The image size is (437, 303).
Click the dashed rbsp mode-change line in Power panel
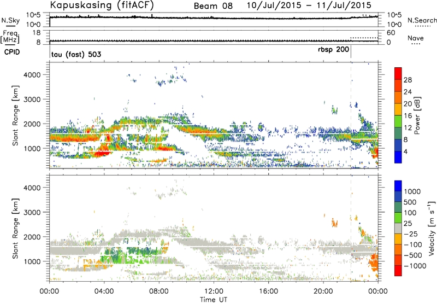point(351,115)
